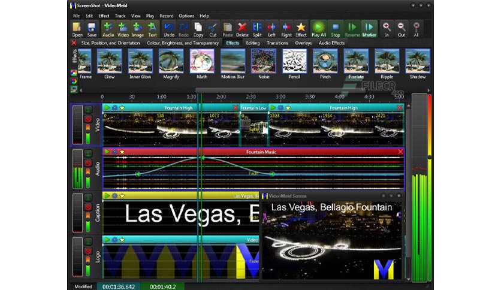501x290 pixels.
Task: Open the Size, Position, and Orientation tab
Action: (110, 43)
